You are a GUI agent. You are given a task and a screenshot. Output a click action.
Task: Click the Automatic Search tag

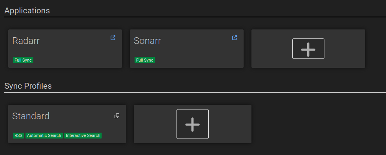pyautogui.click(x=44, y=135)
